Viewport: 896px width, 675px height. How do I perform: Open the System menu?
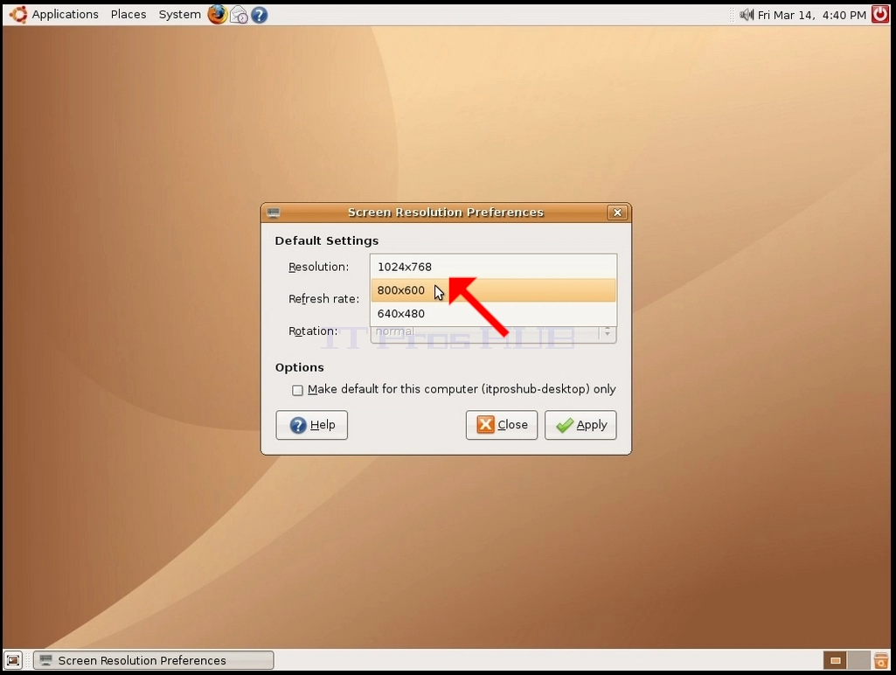coord(179,14)
